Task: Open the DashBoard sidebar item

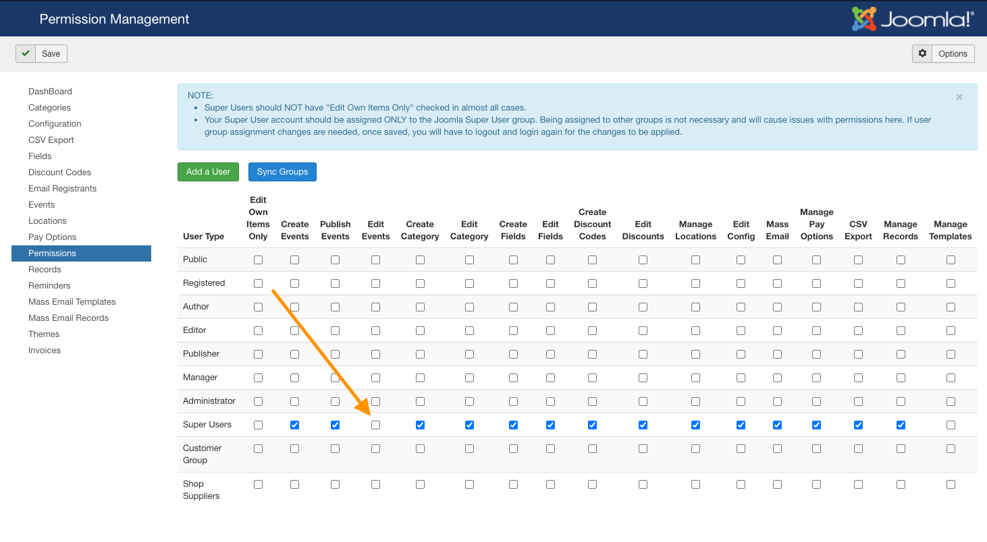Action: pyautogui.click(x=50, y=92)
